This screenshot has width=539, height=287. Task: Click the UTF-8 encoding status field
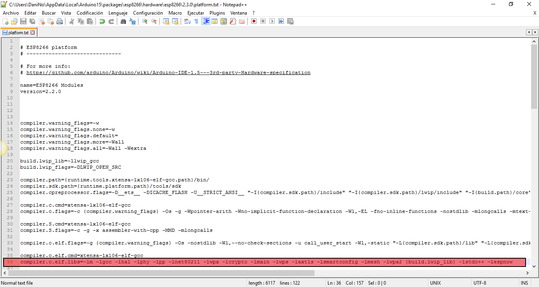coord(480,283)
